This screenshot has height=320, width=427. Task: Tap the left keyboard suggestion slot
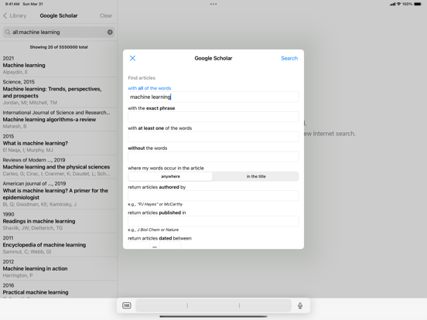click(162, 305)
